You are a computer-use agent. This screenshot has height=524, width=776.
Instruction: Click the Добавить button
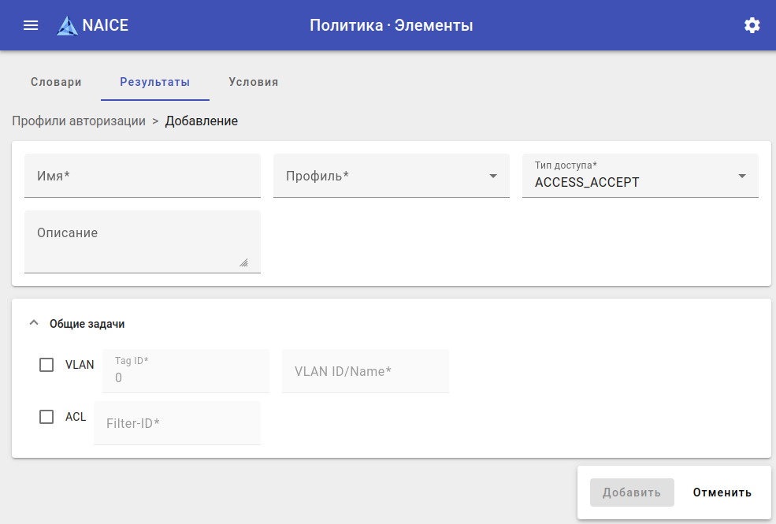click(632, 492)
